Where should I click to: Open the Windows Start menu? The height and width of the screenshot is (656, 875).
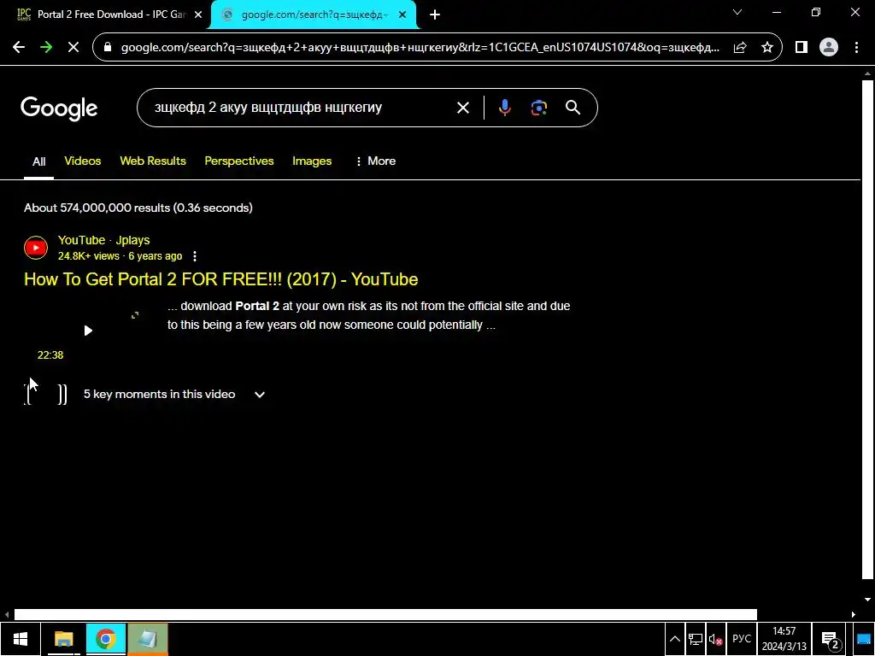click(x=21, y=639)
